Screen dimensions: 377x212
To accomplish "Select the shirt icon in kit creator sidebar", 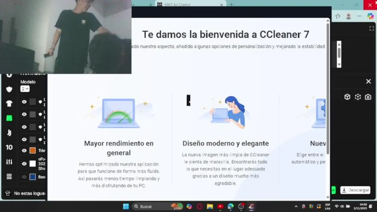I will pos(9,103).
